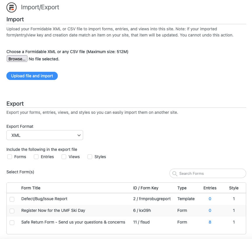This screenshot has width=252, height=239.
Task: Click Style value 1 in Defect/Bug/Issue Report row
Action: point(234,199)
